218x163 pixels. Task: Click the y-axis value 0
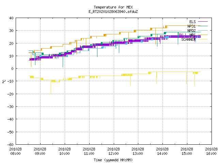point(13,69)
